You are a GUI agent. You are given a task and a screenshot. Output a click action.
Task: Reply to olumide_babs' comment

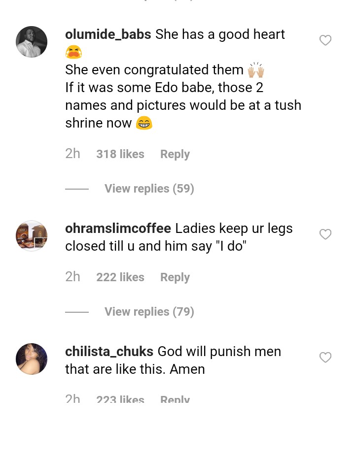[x=175, y=154]
